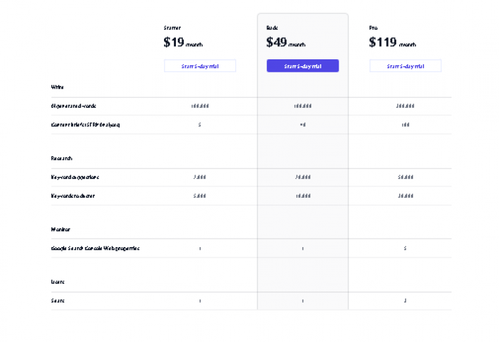
Task: Click Content briefs value for $49 plan
Action: [x=303, y=125]
